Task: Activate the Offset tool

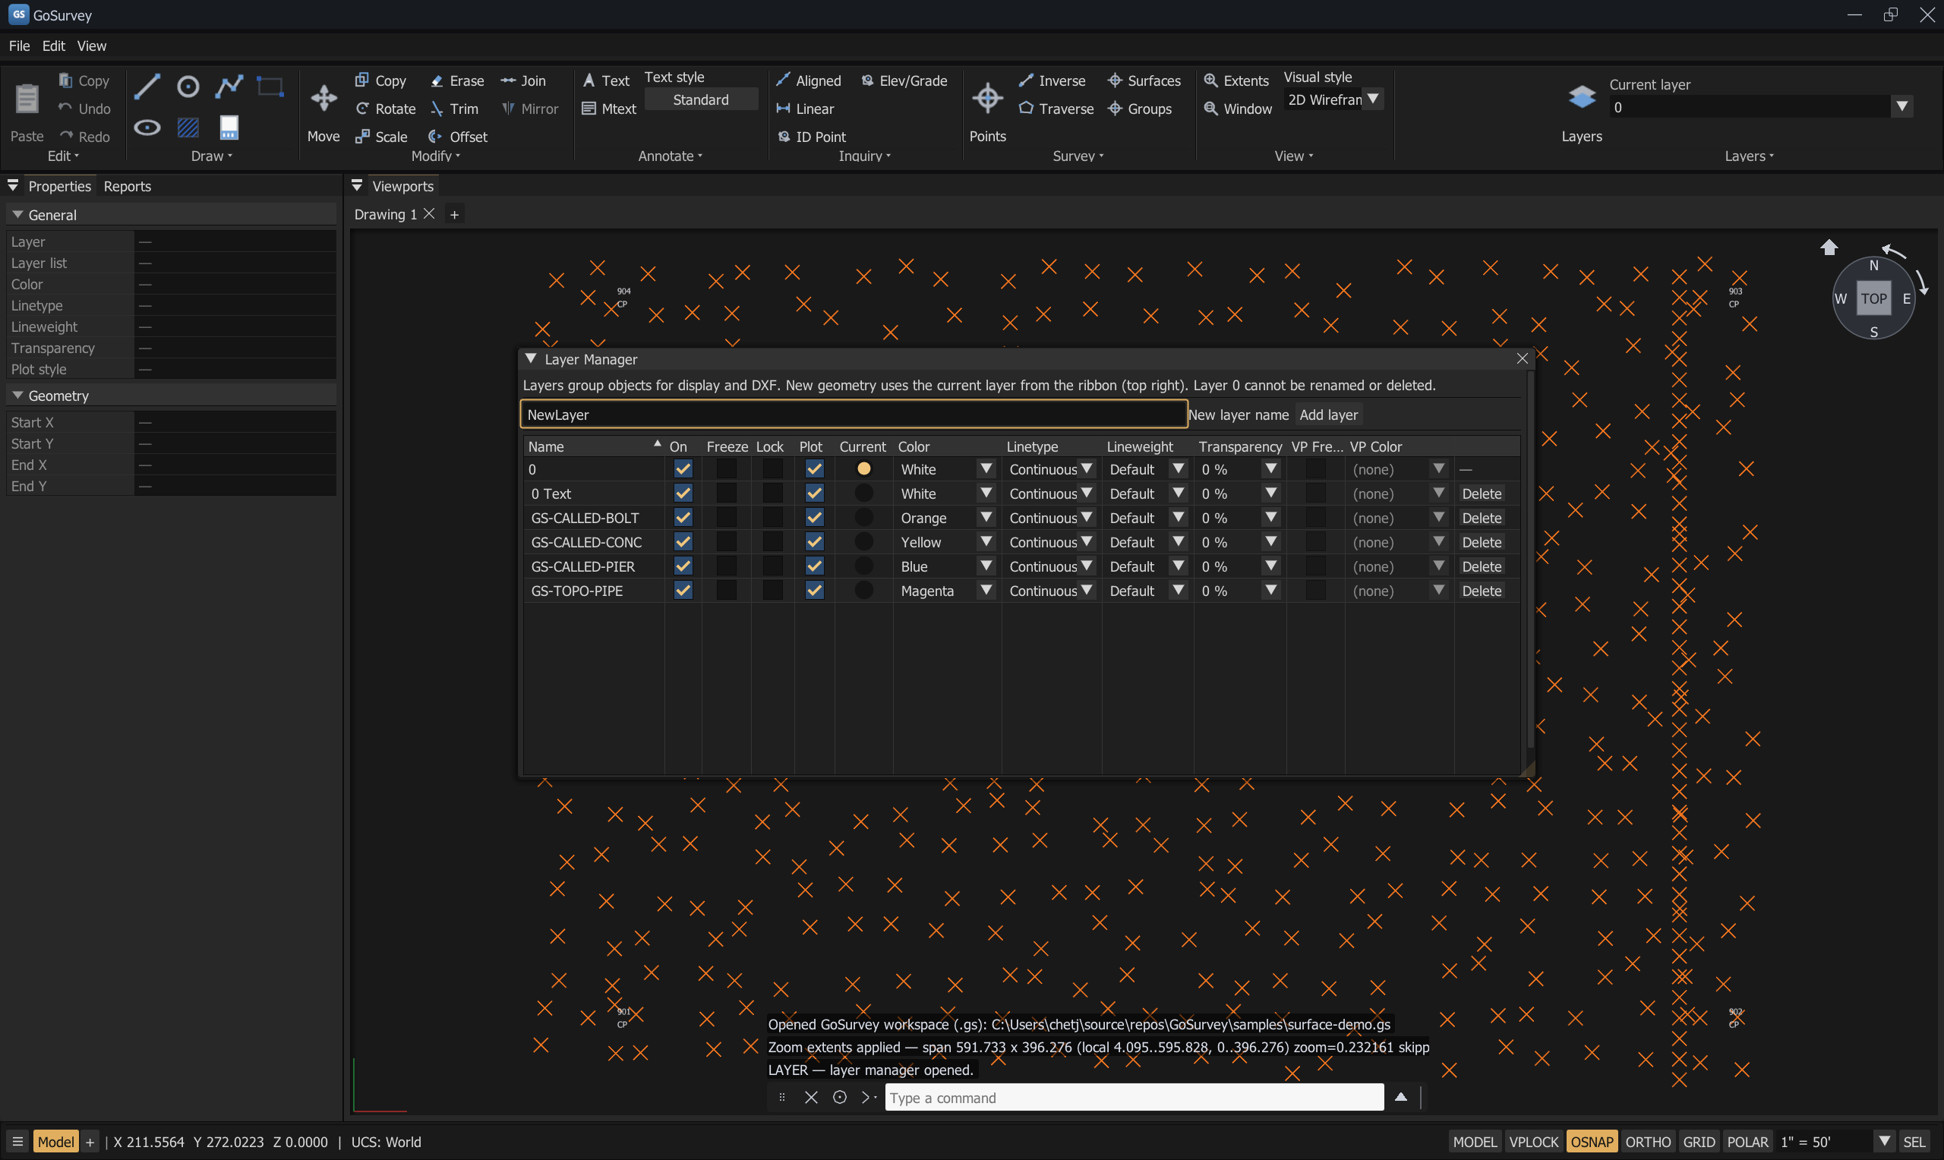Action: 458,137
